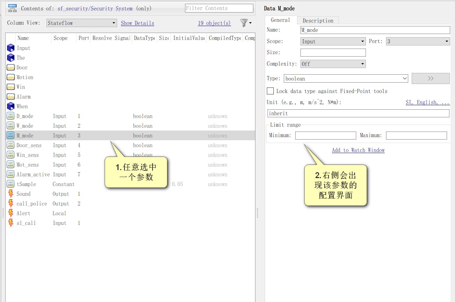The width and height of the screenshot is (455, 302).
Task: Enable Lock data type against Fixed-Point tools
Action: point(270,91)
